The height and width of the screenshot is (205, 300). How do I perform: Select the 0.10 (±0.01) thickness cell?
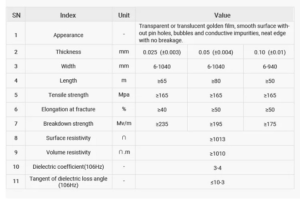(270, 52)
